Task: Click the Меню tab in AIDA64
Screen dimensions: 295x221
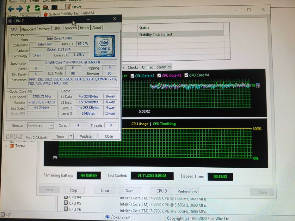Action: pos(13,16)
